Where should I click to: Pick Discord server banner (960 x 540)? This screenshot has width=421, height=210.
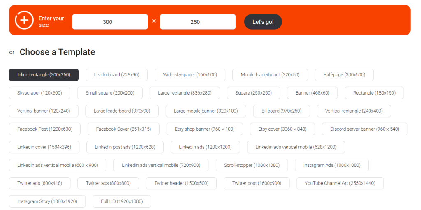point(365,129)
